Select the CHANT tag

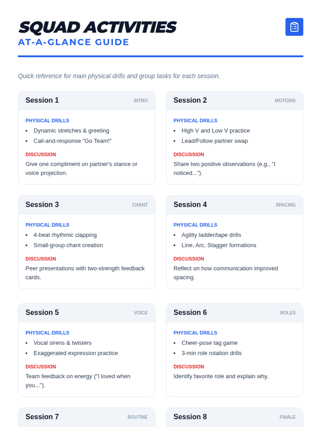[140, 205]
